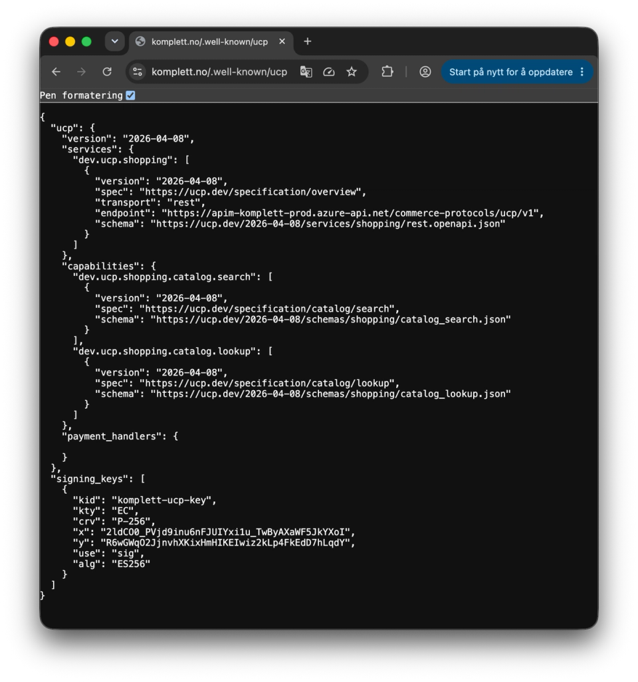This screenshot has height=682, width=638.
Task: Click the catalog_search.json schema URL
Action: (330, 319)
